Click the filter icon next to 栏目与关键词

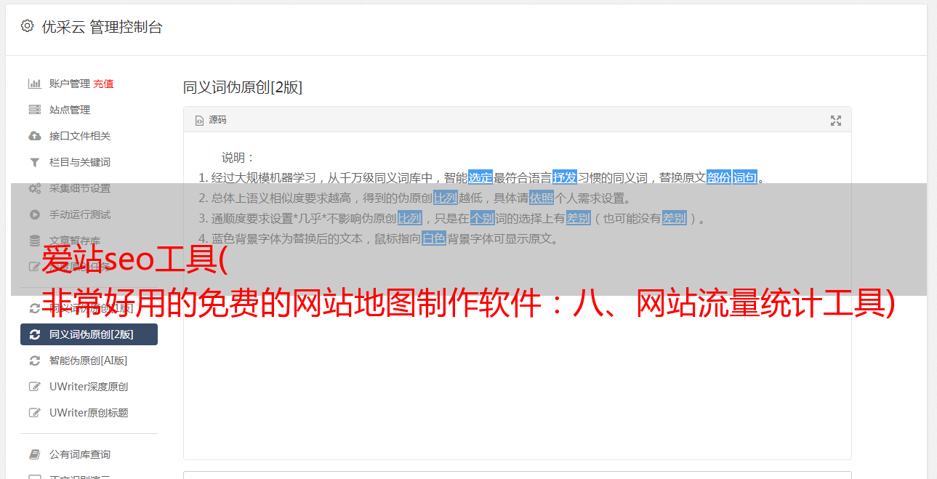click(x=34, y=162)
